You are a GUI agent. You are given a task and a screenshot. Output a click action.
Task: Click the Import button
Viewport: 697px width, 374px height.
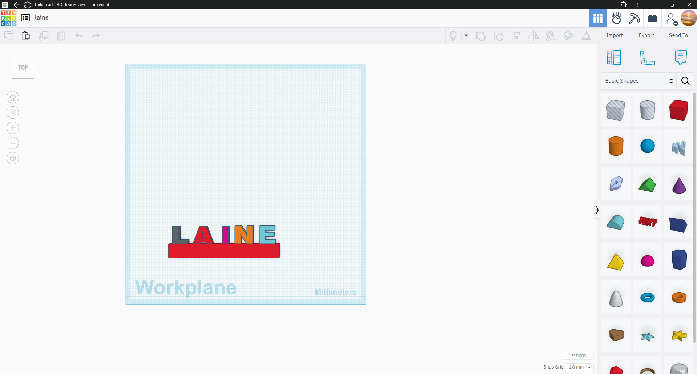615,35
